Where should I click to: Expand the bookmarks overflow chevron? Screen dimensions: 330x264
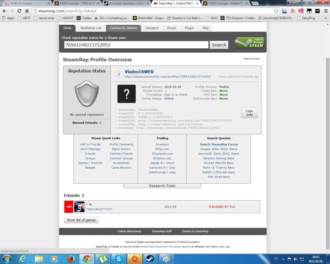tap(325, 18)
